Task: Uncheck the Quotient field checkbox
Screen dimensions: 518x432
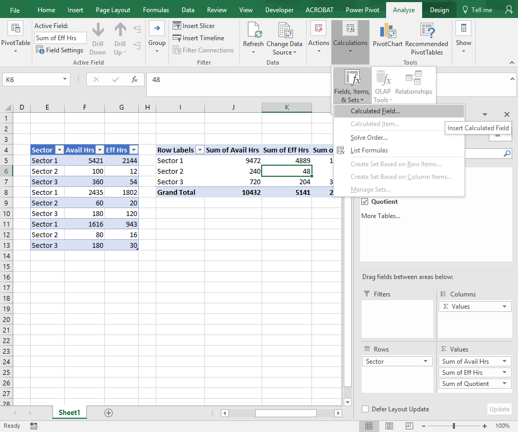Action: tap(365, 202)
